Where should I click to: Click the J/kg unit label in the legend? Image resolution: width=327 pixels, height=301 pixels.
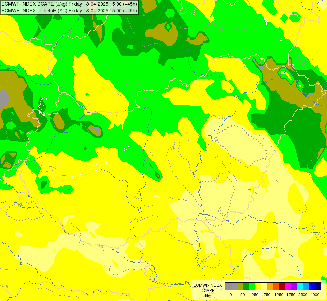click(208, 296)
